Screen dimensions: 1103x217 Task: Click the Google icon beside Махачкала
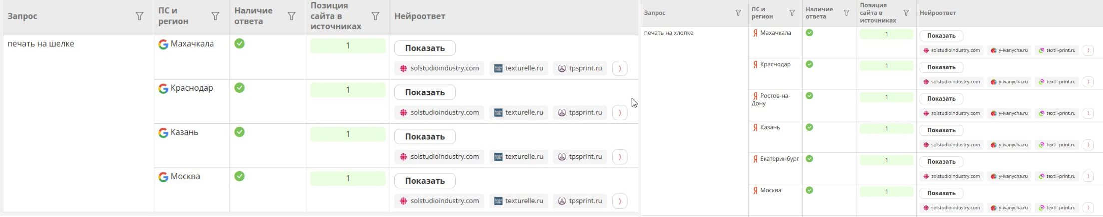tap(163, 44)
